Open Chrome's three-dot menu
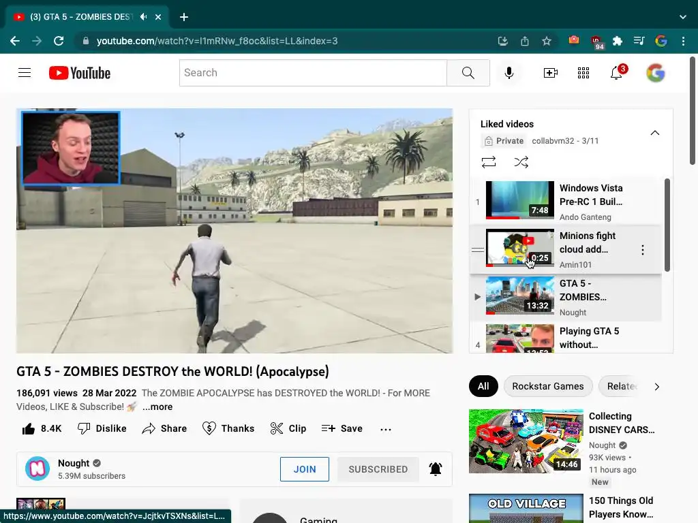The width and height of the screenshot is (698, 523). tap(683, 41)
